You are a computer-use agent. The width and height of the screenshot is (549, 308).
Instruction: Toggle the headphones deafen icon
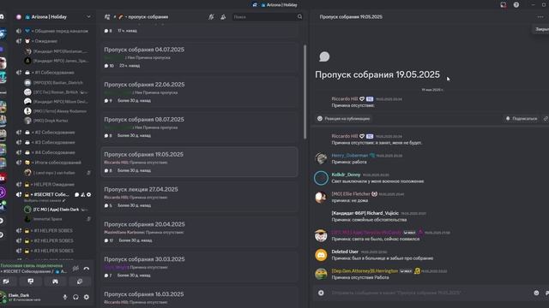point(75,297)
